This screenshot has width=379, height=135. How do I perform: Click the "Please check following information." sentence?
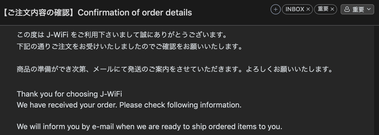[x=180, y=105]
